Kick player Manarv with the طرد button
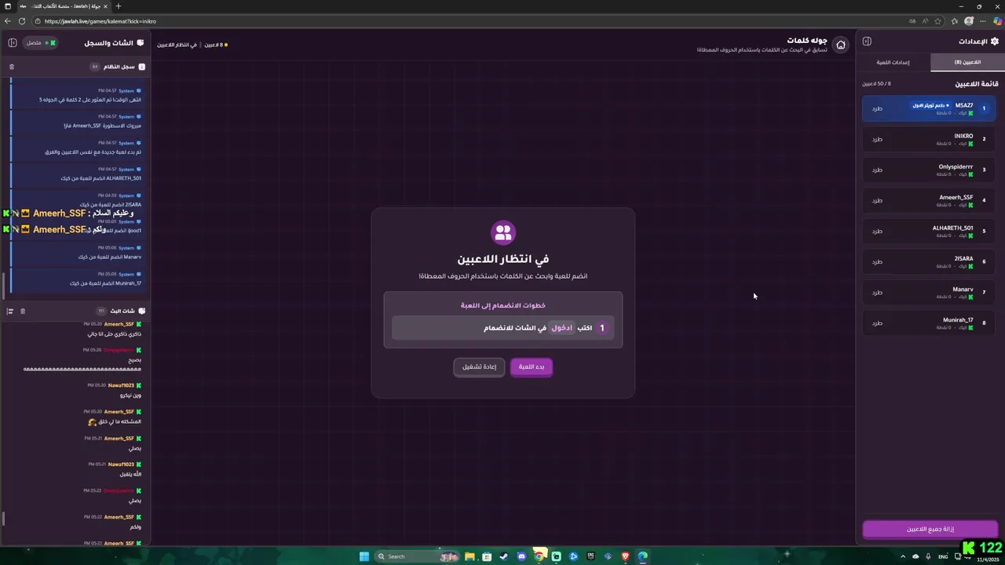 tap(877, 293)
